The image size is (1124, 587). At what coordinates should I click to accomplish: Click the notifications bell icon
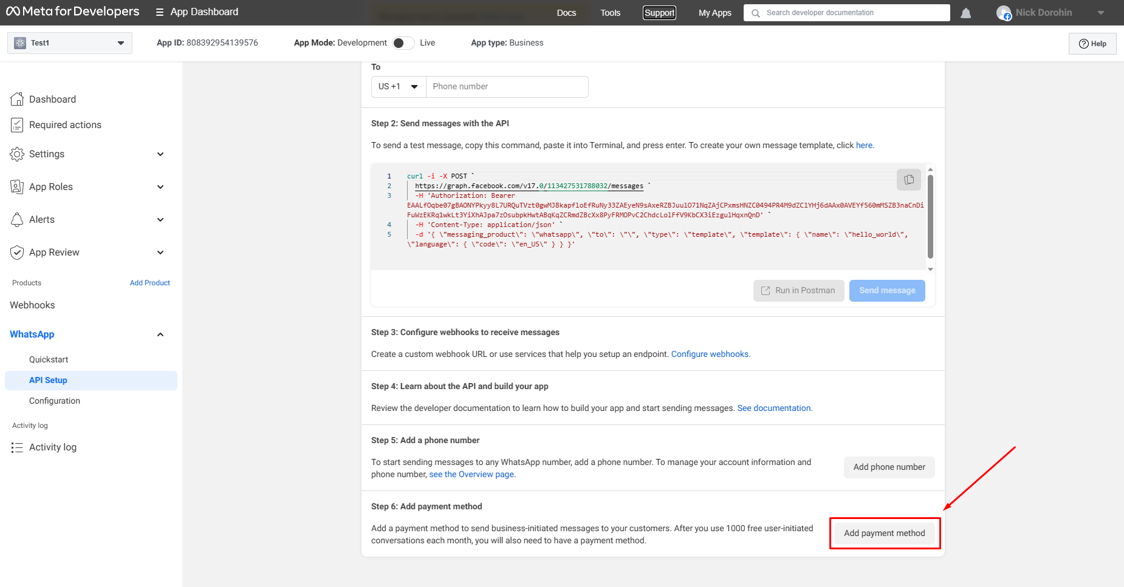click(x=965, y=13)
